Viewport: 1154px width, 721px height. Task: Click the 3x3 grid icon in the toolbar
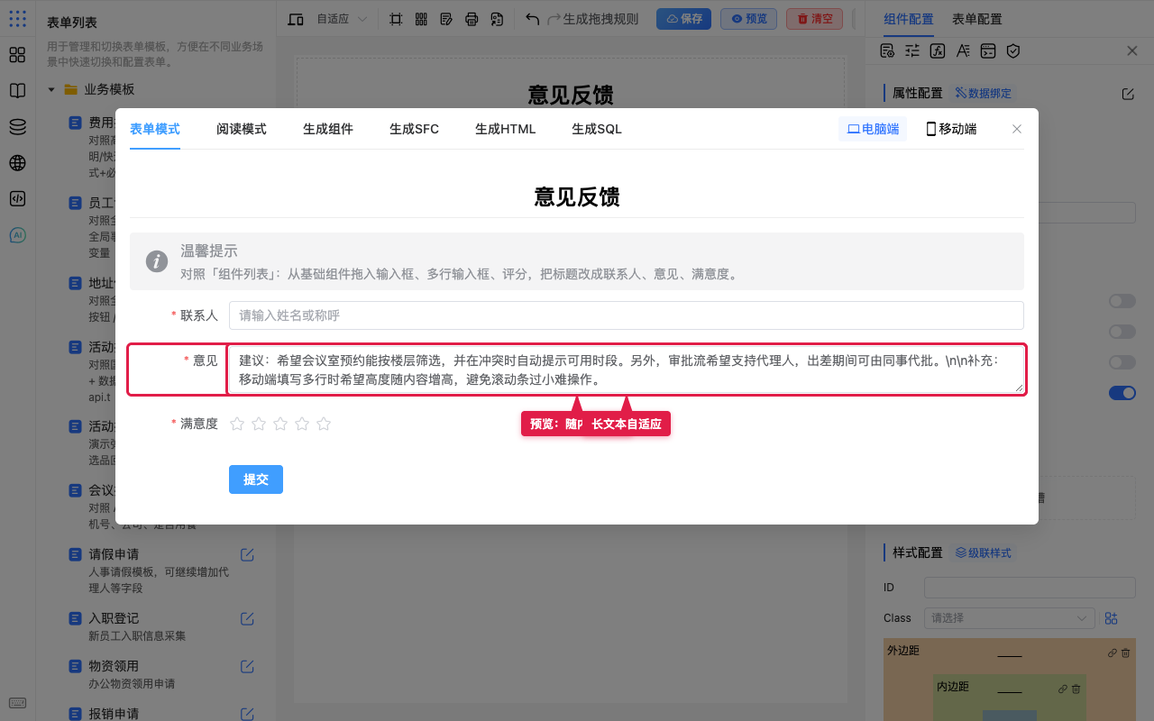click(421, 19)
